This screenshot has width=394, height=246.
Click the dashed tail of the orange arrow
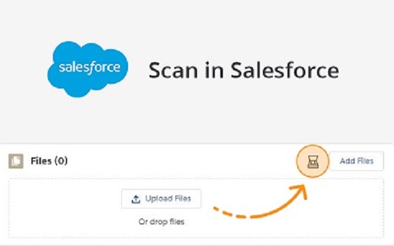231,213
